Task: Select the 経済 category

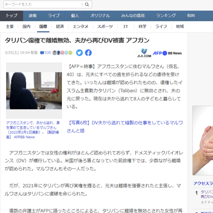Action: pos(60,27)
